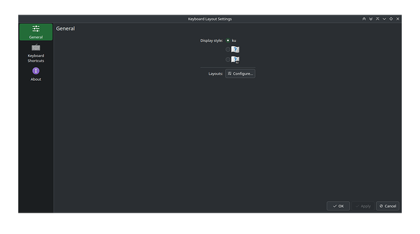This screenshot has width=420, height=234.
Task: Click the 'Keyboard Layout Settings' window title
Action: (x=210, y=19)
